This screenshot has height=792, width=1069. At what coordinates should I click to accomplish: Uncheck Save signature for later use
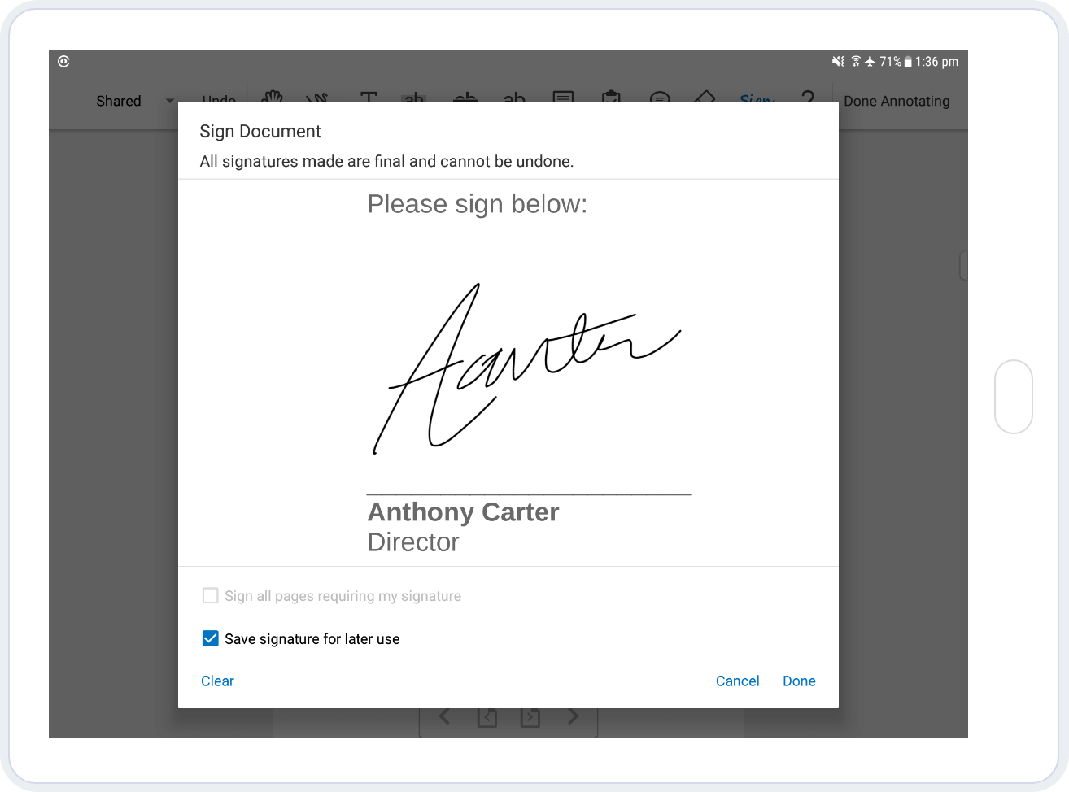[x=211, y=638]
